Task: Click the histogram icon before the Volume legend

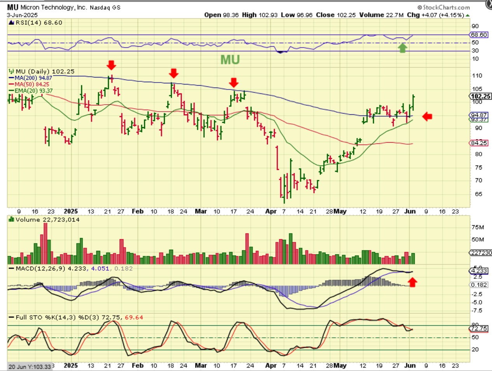Action: coord(12,220)
